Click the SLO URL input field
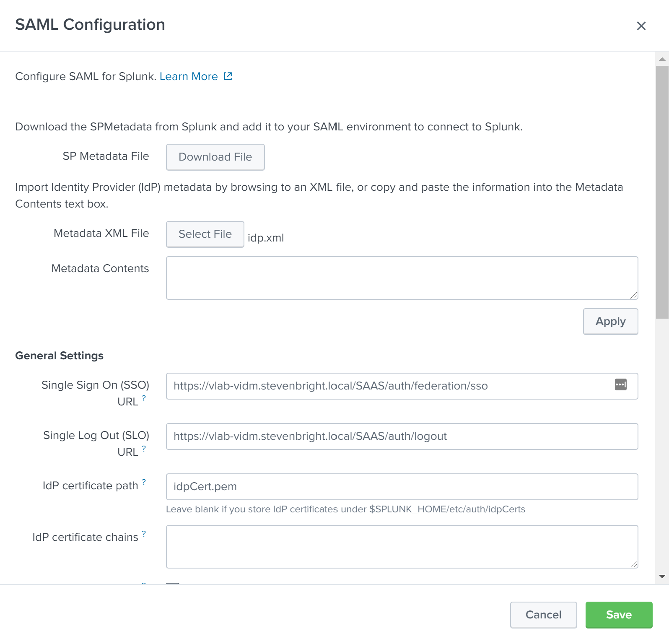This screenshot has width=669, height=644. 402,436
